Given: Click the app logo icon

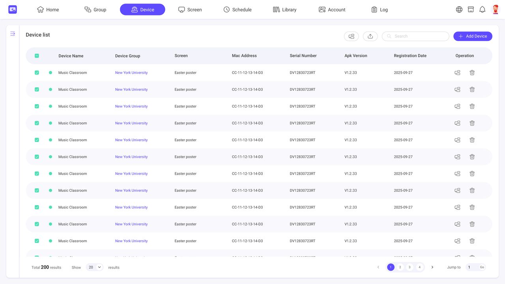Looking at the screenshot, I should pyautogui.click(x=13, y=9).
